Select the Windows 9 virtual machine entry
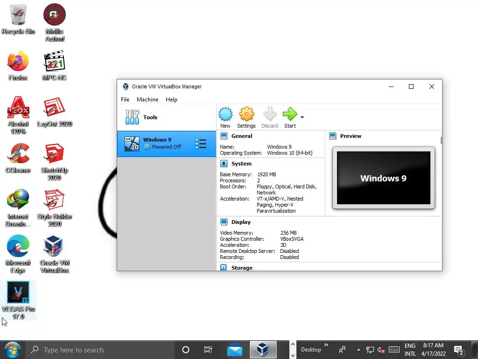478x359 pixels. click(x=167, y=144)
